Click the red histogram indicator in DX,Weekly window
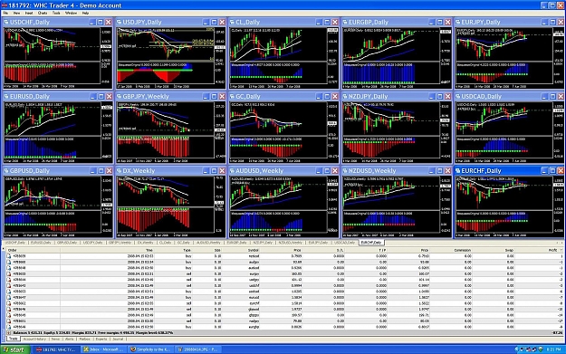The width and height of the screenshot is (566, 354). [153, 219]
